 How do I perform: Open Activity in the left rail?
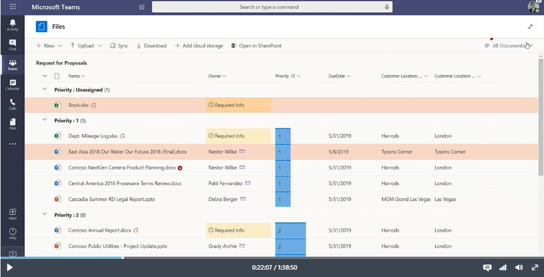12,25
